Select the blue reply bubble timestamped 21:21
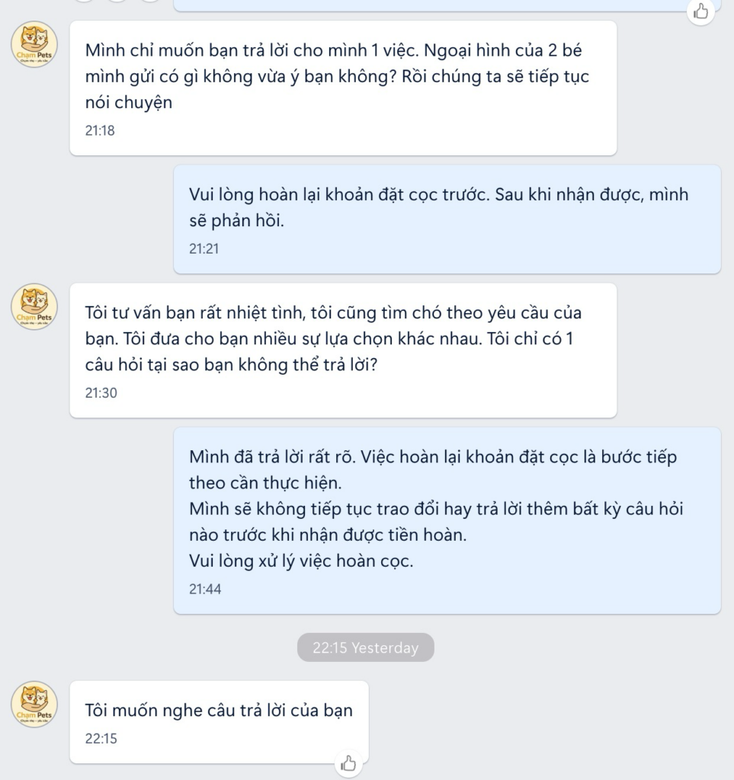The height and width of the screenshot is (780, 734). click(x=446, y=219)
